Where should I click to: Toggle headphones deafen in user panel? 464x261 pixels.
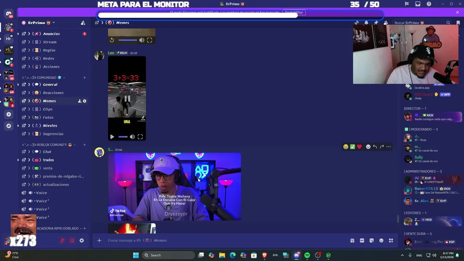pos(72,240)
